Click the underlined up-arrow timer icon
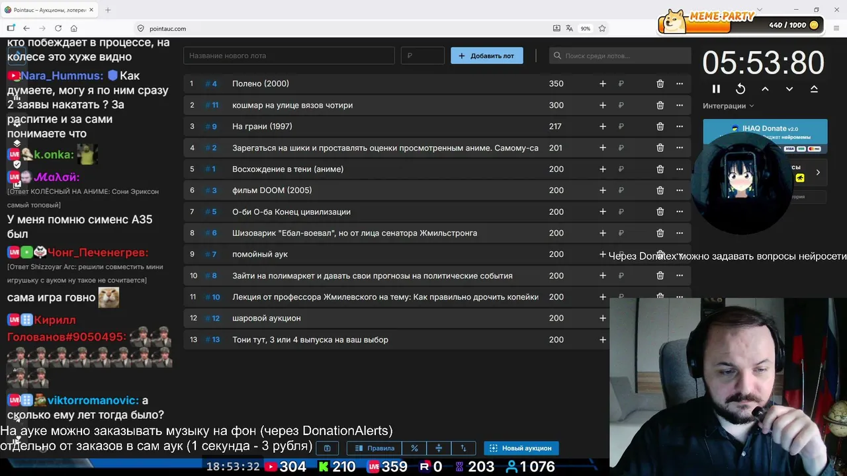Viewport: 847px width, 476px height. [x=814, y=89]
